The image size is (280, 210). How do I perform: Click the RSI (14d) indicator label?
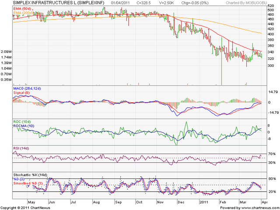[x=21, y=148]
